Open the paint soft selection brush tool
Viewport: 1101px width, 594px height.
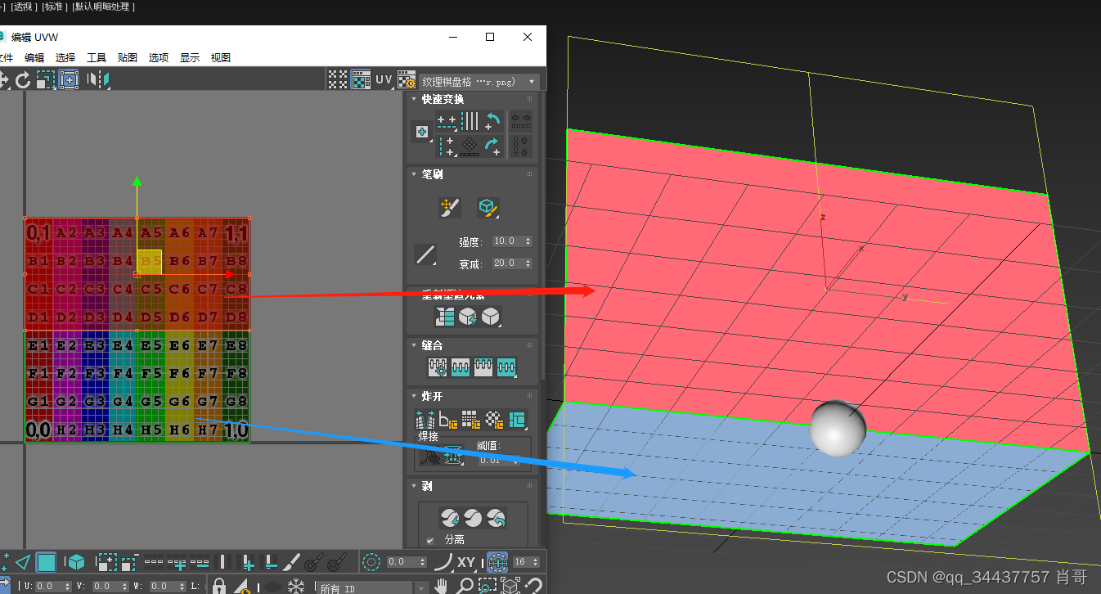coord(450,208)
